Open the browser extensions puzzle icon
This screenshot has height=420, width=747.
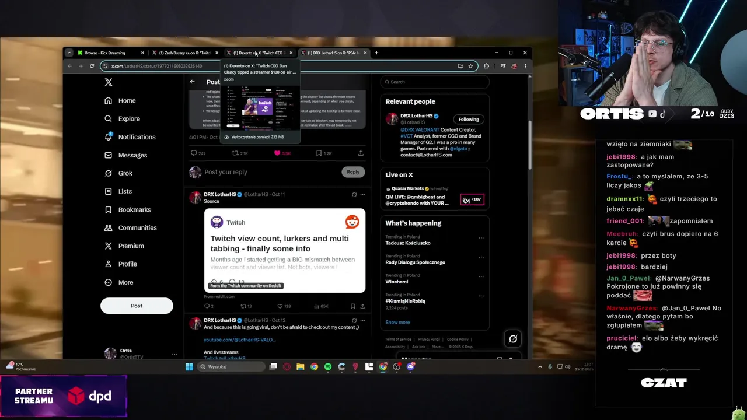(x=486, y=66)
